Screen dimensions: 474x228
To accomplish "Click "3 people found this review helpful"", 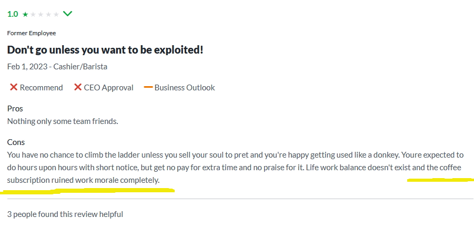I will (x=65, y=214).
